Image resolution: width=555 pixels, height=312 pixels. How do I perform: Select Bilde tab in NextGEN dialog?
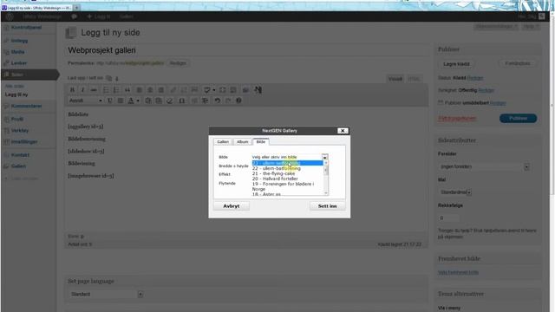click(x=261, y=142)
